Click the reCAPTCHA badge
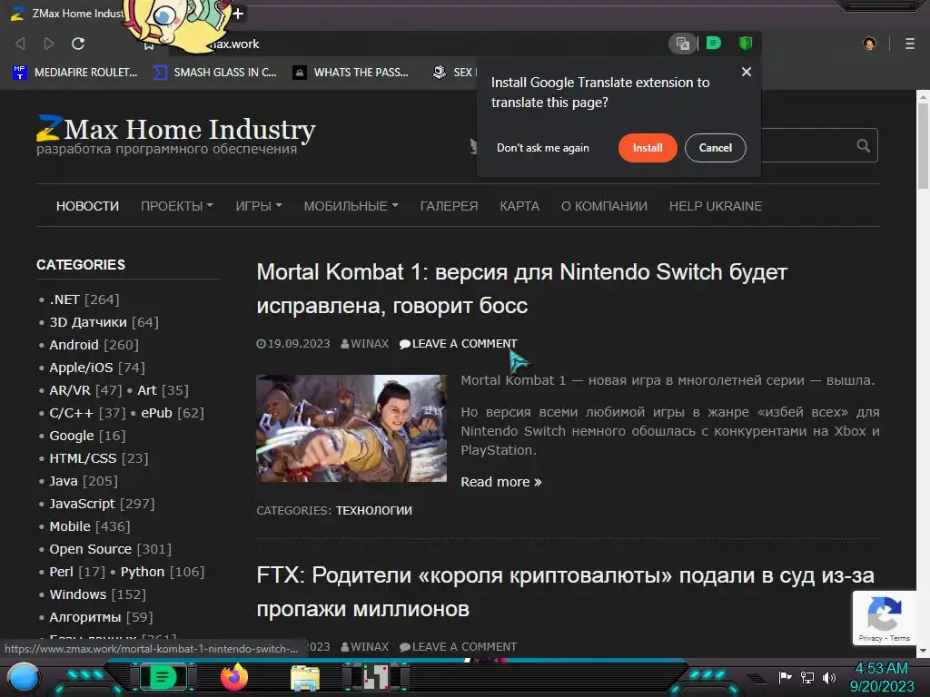The width and height of the screenshot is (930, 697). tap(884, 617)
